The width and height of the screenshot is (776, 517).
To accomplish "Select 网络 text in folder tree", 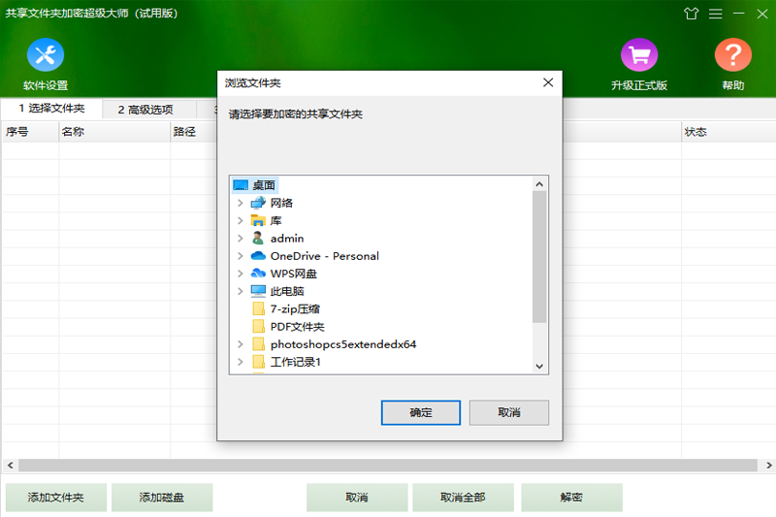I will click(281, 203).
